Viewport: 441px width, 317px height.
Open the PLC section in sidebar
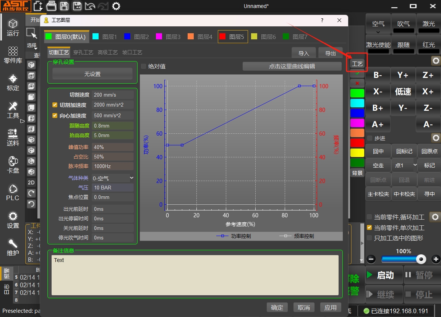(x=13, y=192)
